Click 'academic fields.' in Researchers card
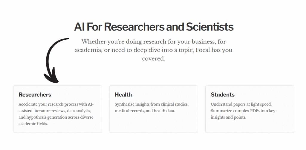The width and height of the screenshot is (306, 150). (x=33, y=123)
